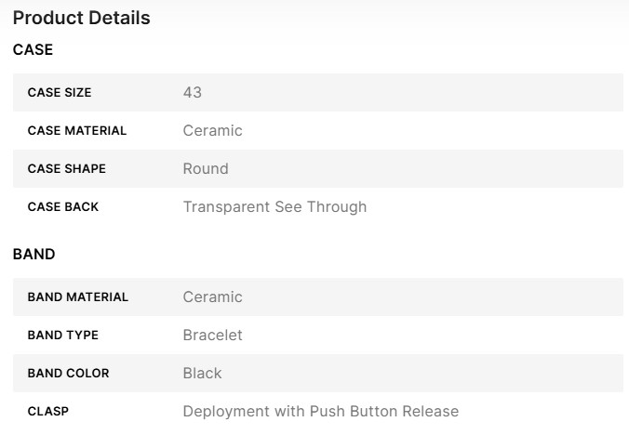Viewport: 629px width, 435px height.
Task: Select the CASE SHAPE label
Action: 67,169
